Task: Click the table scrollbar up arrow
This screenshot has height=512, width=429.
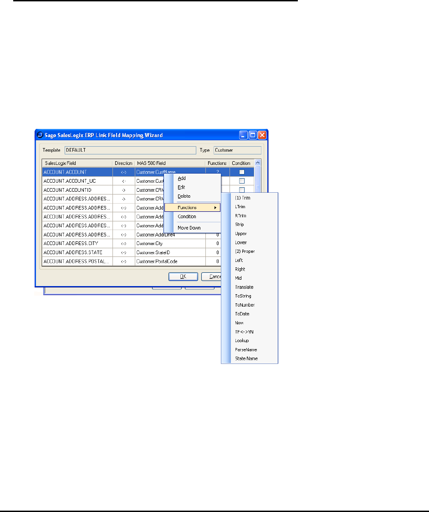Action: pos(258,163)
